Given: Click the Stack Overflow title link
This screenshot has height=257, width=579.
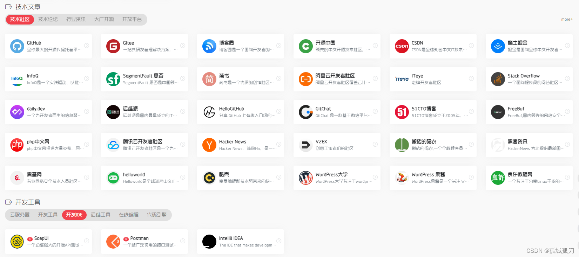Looking at the screenshot, I should (524, 76).
